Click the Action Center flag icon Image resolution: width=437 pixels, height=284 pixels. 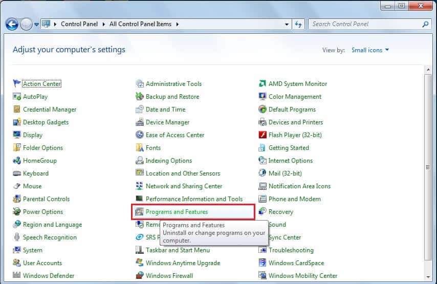[17, 83]
